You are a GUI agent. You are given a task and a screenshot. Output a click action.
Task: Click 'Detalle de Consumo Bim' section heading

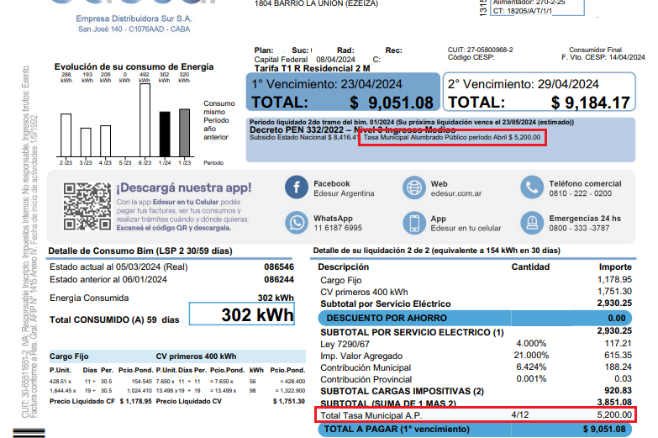tap(140, 251)
